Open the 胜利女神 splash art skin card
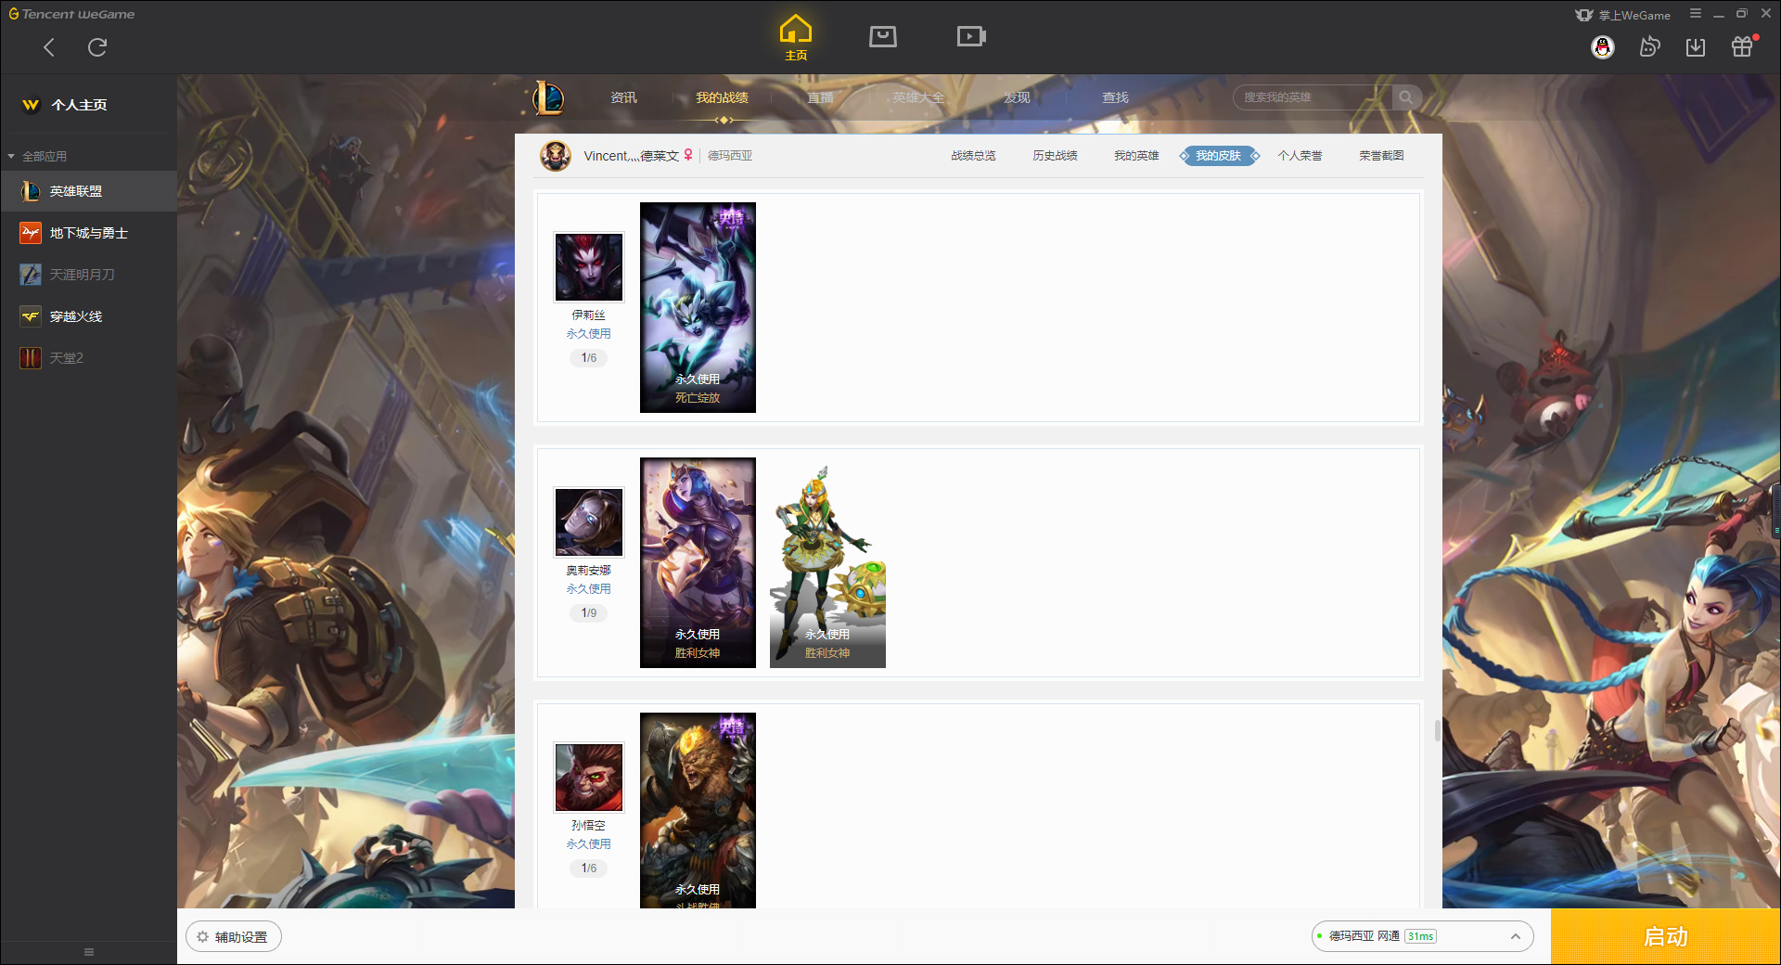Screen dimensions: 1781x965 [x=698, y=562]
